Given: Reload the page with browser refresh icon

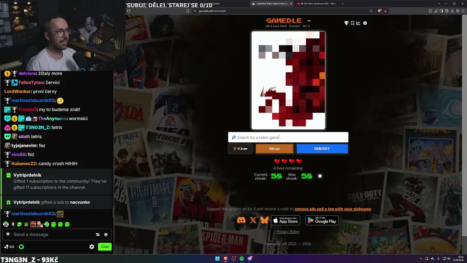Looking at the screenshot, I should [x=129, y=11].
